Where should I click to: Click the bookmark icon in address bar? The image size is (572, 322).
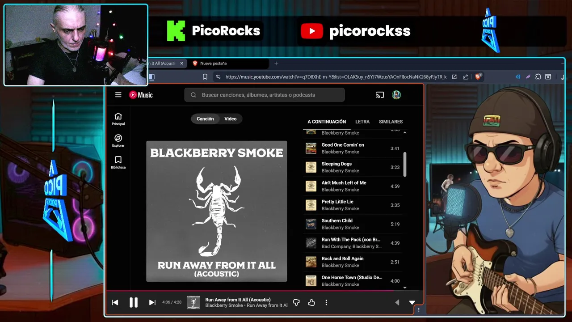205,77
